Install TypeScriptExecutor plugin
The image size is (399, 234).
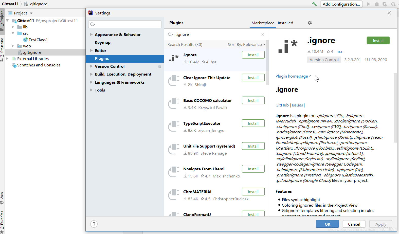tap(253, 123)
